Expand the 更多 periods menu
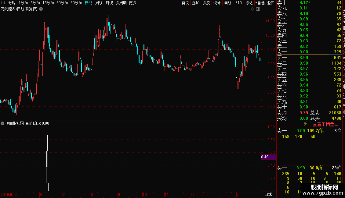345x198 pixels. pos(134,3)
